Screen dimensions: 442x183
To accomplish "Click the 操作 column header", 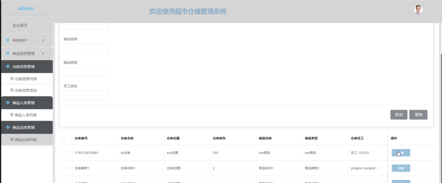I will [x=394, y=138].
